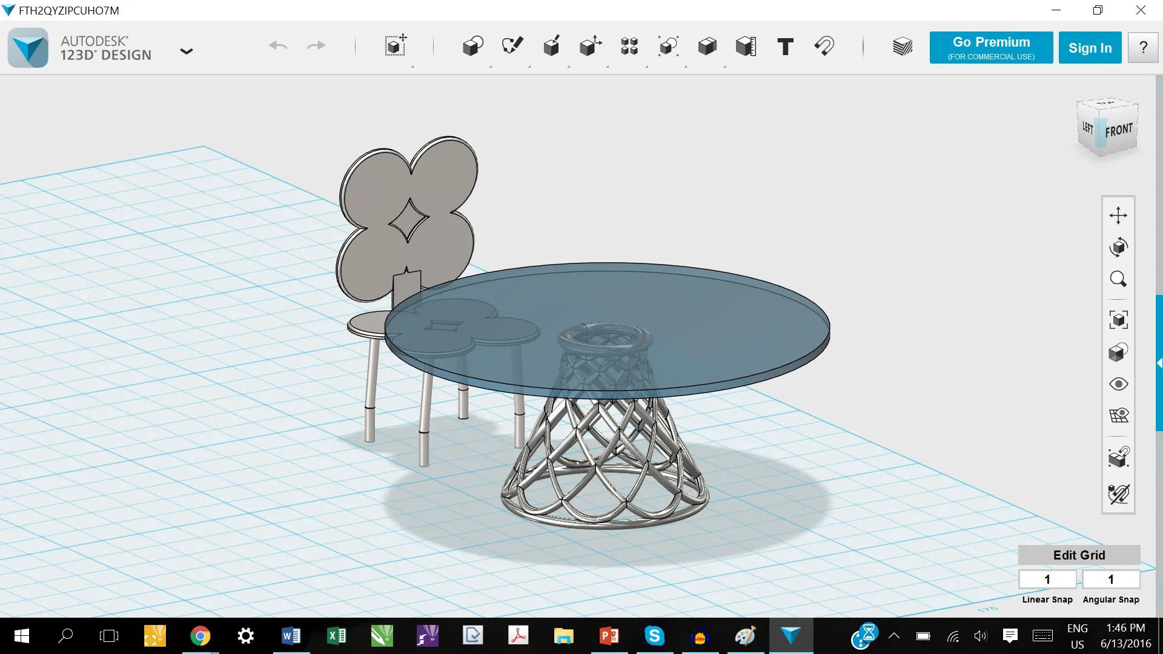Click the LEFT face of view cube
This screenshot has width=1163, height=654.
pyautogui.click(x=1088, y=127)
